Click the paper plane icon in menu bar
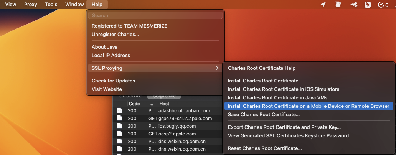396x155 pixels. click(x=354, y=5)
